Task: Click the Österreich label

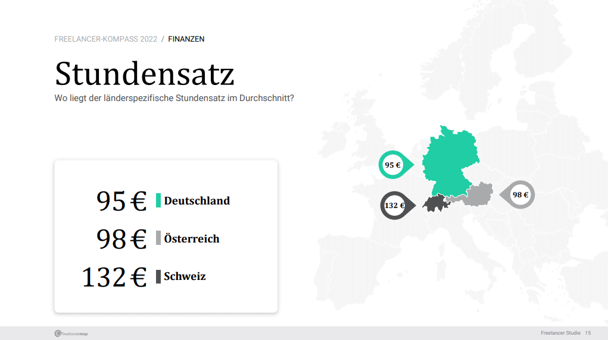Action: 192,238
